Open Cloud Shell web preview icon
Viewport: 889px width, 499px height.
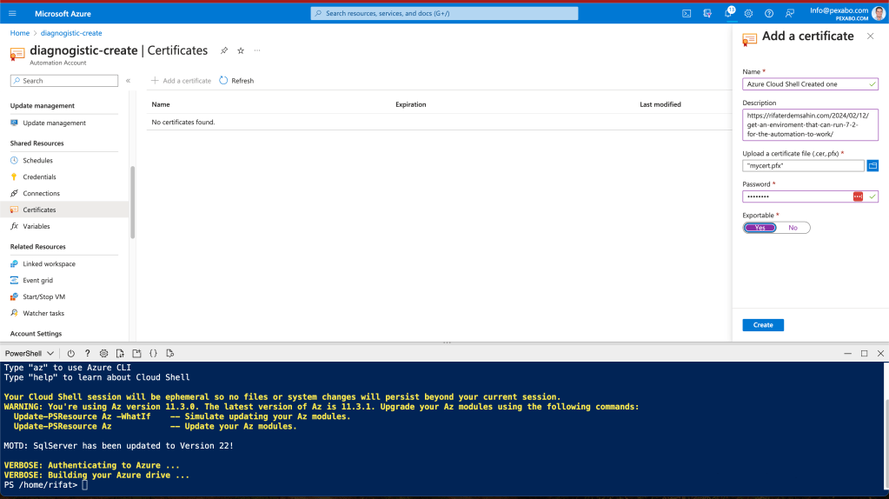click(169, 353)
